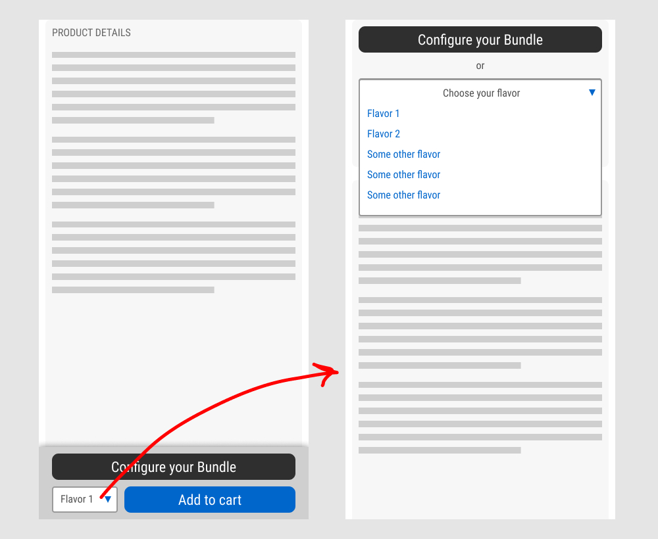Click the second placeholder paragraph under PRODUCT DETAILS

click(x=173, y=172)
